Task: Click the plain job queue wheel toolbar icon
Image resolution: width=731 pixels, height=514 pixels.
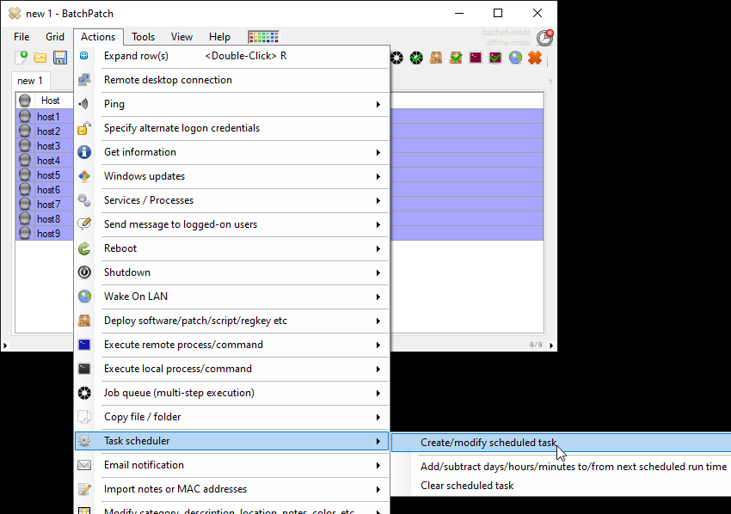Action: 396,58
